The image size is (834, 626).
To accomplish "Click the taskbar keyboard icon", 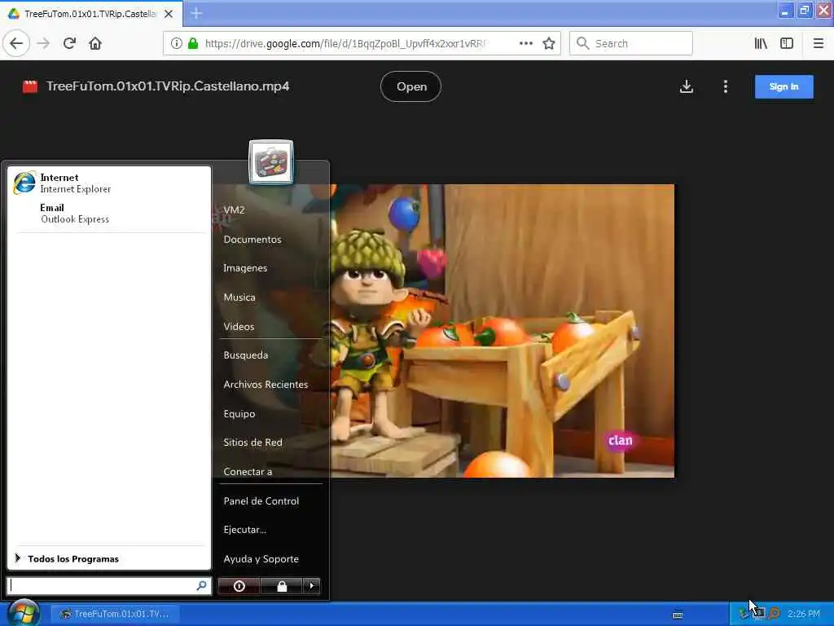I will click(678, 615).
